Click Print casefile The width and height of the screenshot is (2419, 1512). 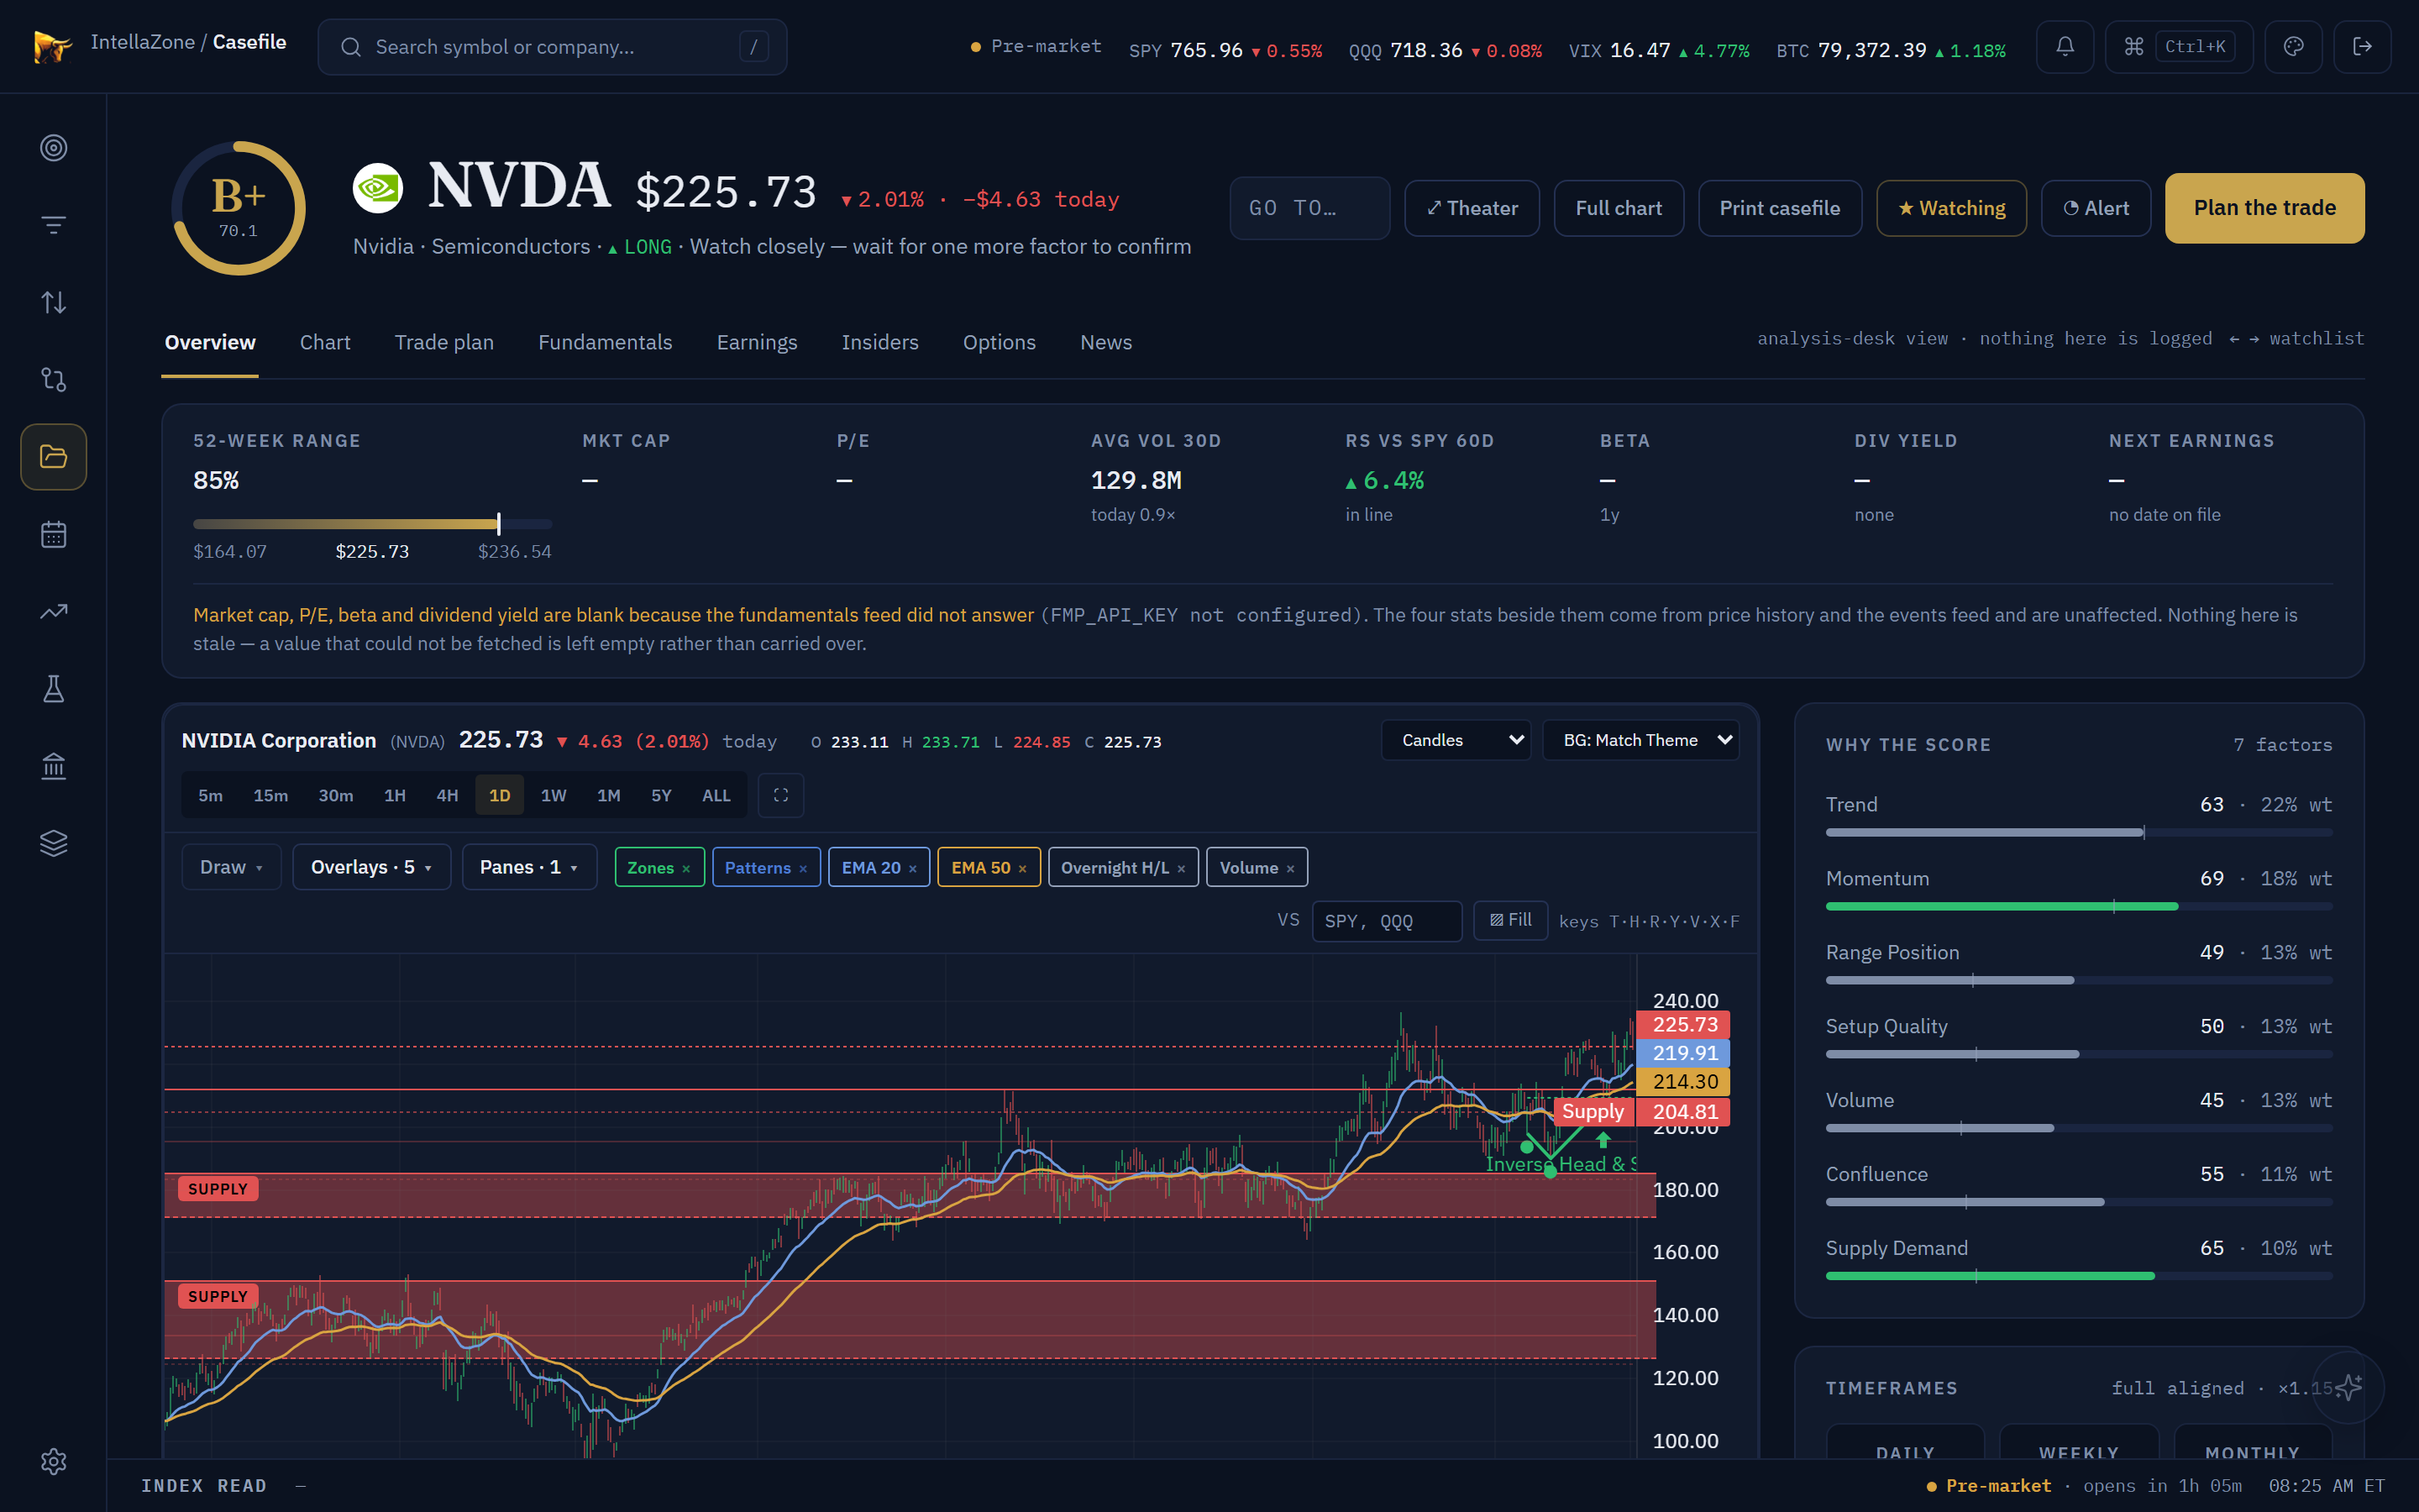click(x=1779, y=208)
